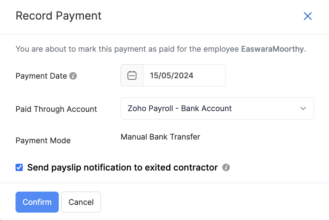Click the info icon beside payslip notification

point(226,167)
